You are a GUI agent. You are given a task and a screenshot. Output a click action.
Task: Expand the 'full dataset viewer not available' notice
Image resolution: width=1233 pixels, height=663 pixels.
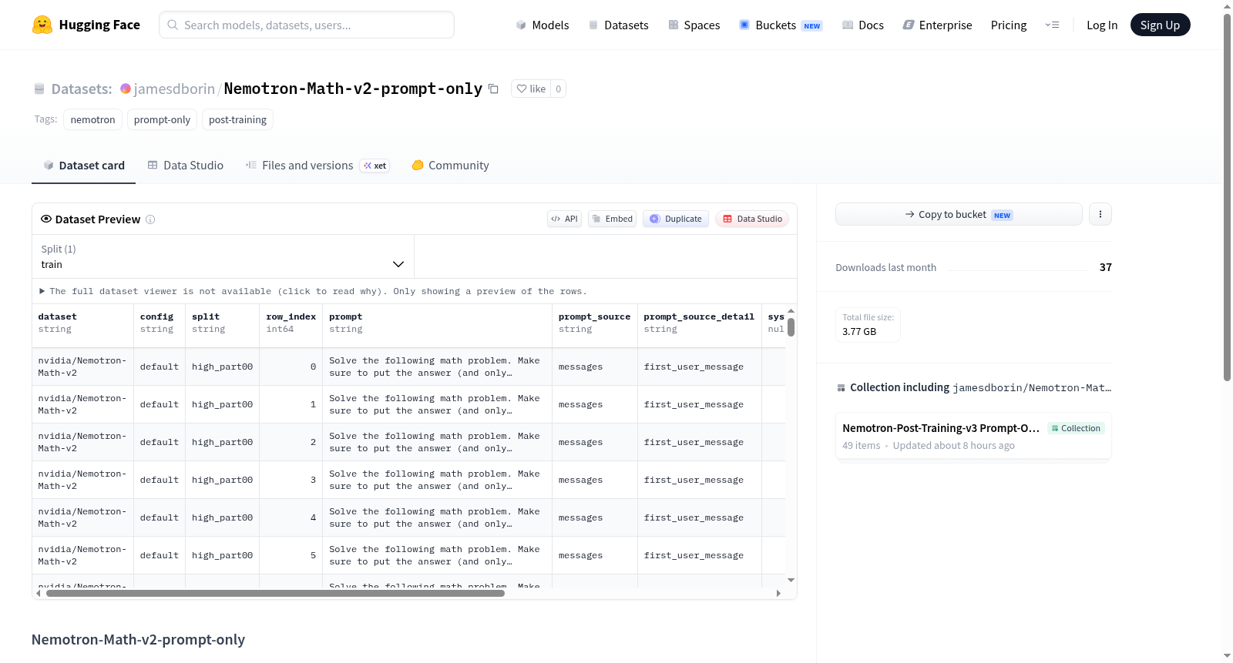pos(313,291)
